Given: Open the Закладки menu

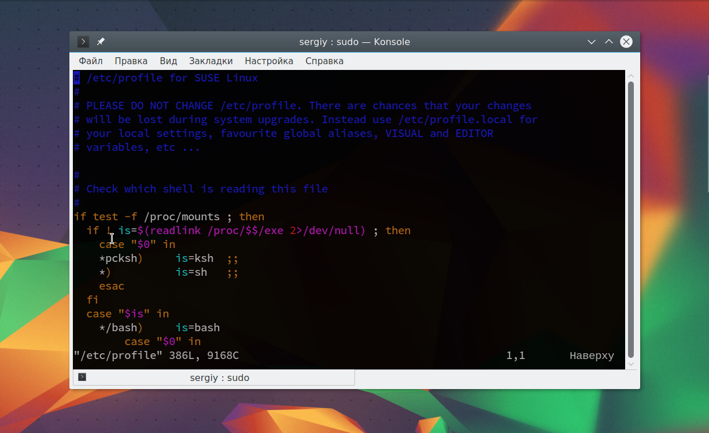Looking at the screenshot, I should click(x=211, y=60).
